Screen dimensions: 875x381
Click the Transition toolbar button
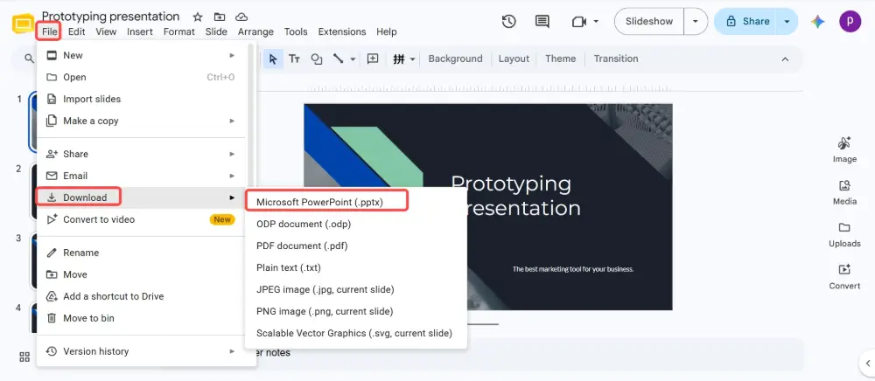[616, 59]
